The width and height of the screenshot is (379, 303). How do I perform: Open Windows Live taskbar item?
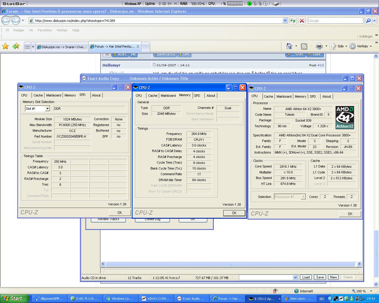(121, 299)
